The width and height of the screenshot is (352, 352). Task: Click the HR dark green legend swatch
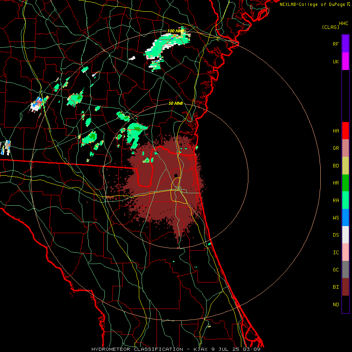[x=345, y=183]
